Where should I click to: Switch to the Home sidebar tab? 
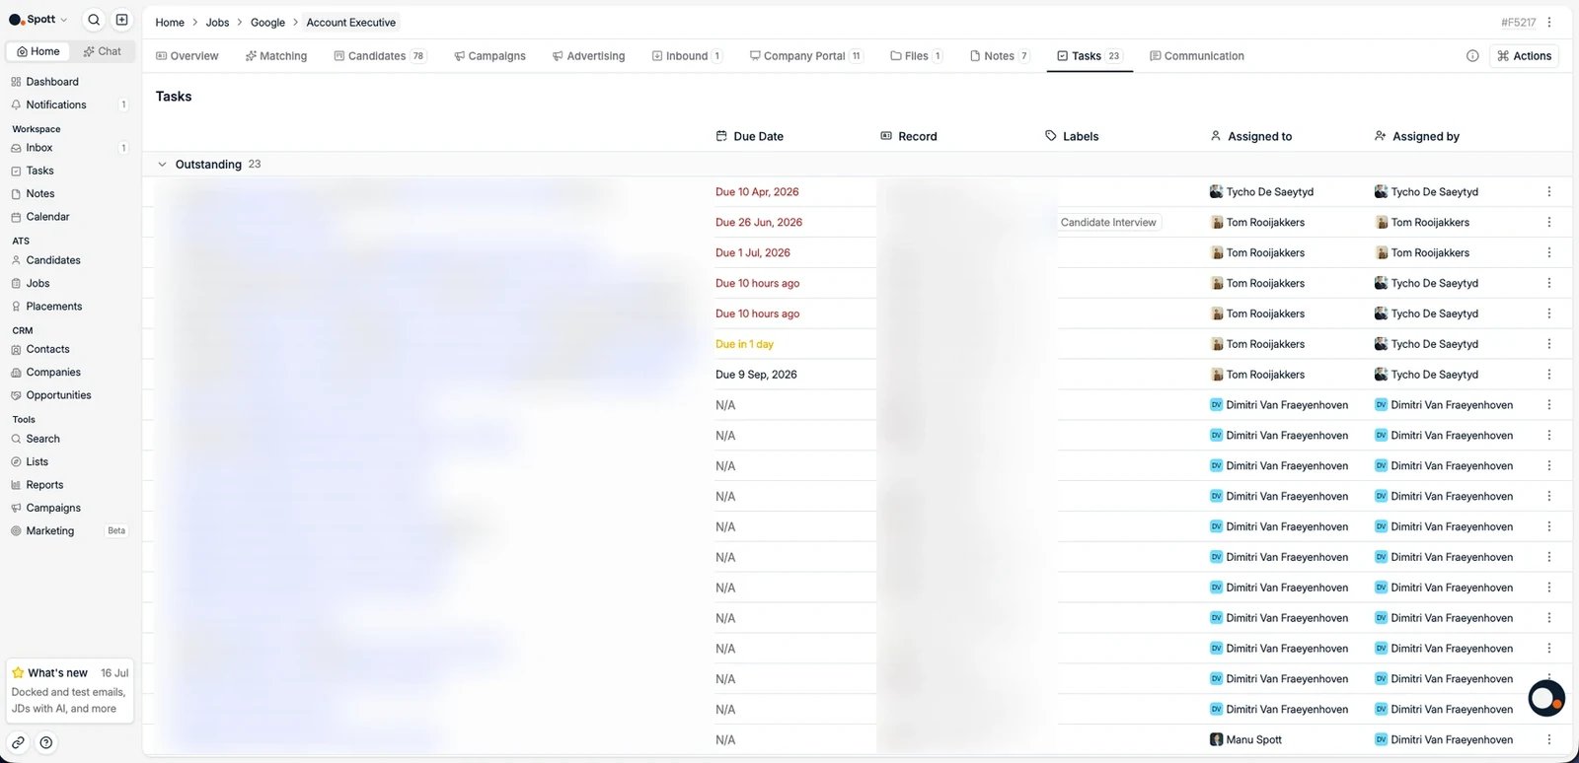38,51
